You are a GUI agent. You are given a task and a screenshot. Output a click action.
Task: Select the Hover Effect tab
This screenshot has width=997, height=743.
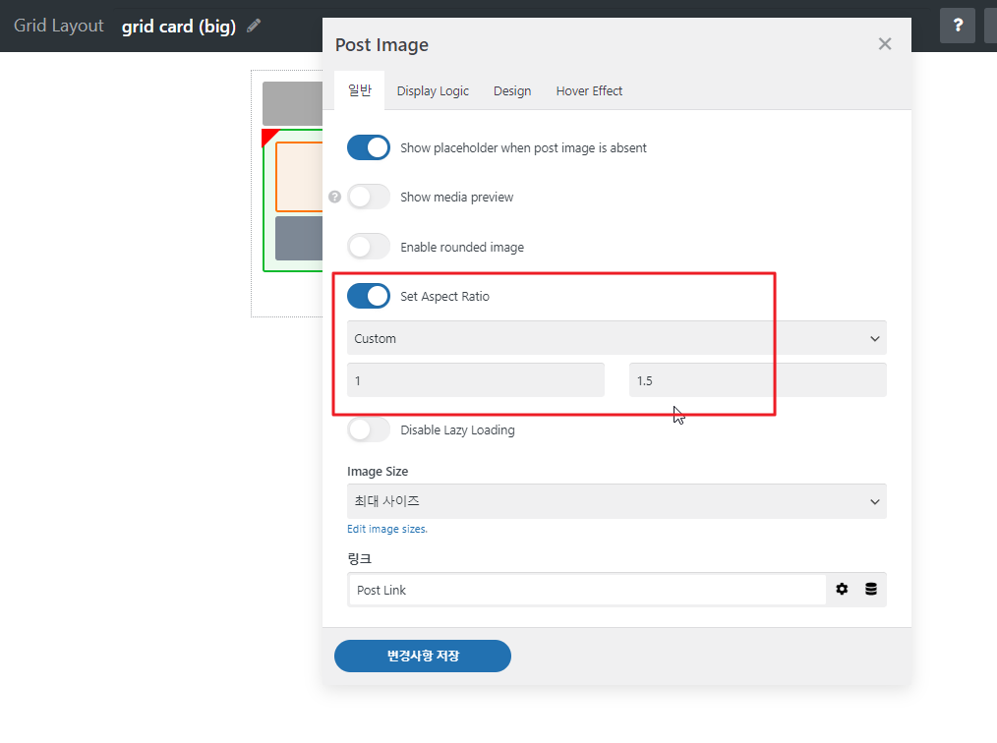[589, 90]
